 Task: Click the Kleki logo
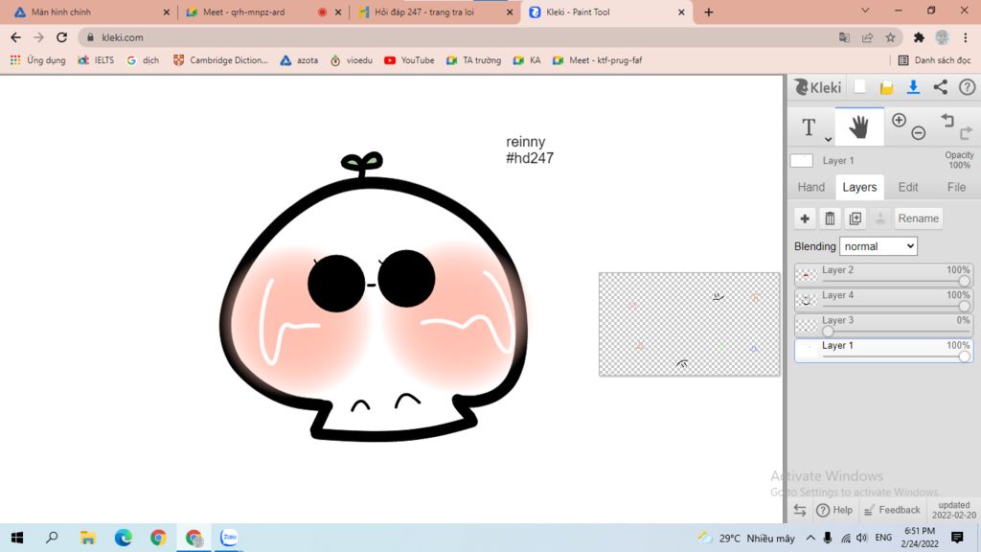[x=818, y=87]
